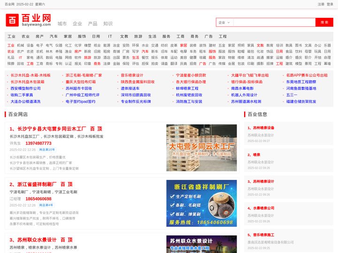Open the 电子 subcategory link

(x=39, y=45)
